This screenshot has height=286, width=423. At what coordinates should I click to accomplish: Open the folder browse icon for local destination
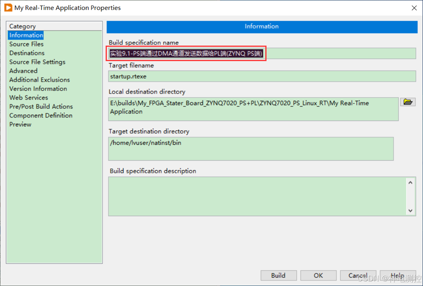pyautogui.click(x=408, y=102)
